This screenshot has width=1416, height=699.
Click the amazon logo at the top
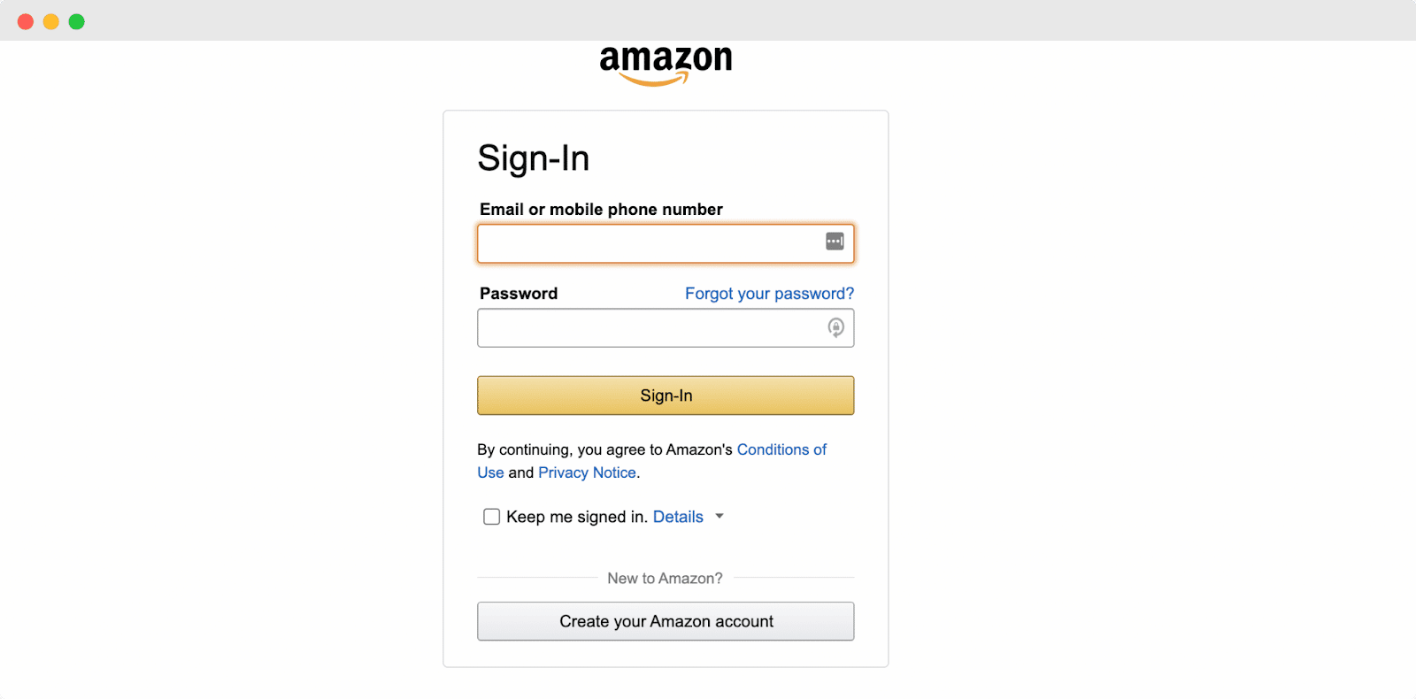[x=665, y=59]
